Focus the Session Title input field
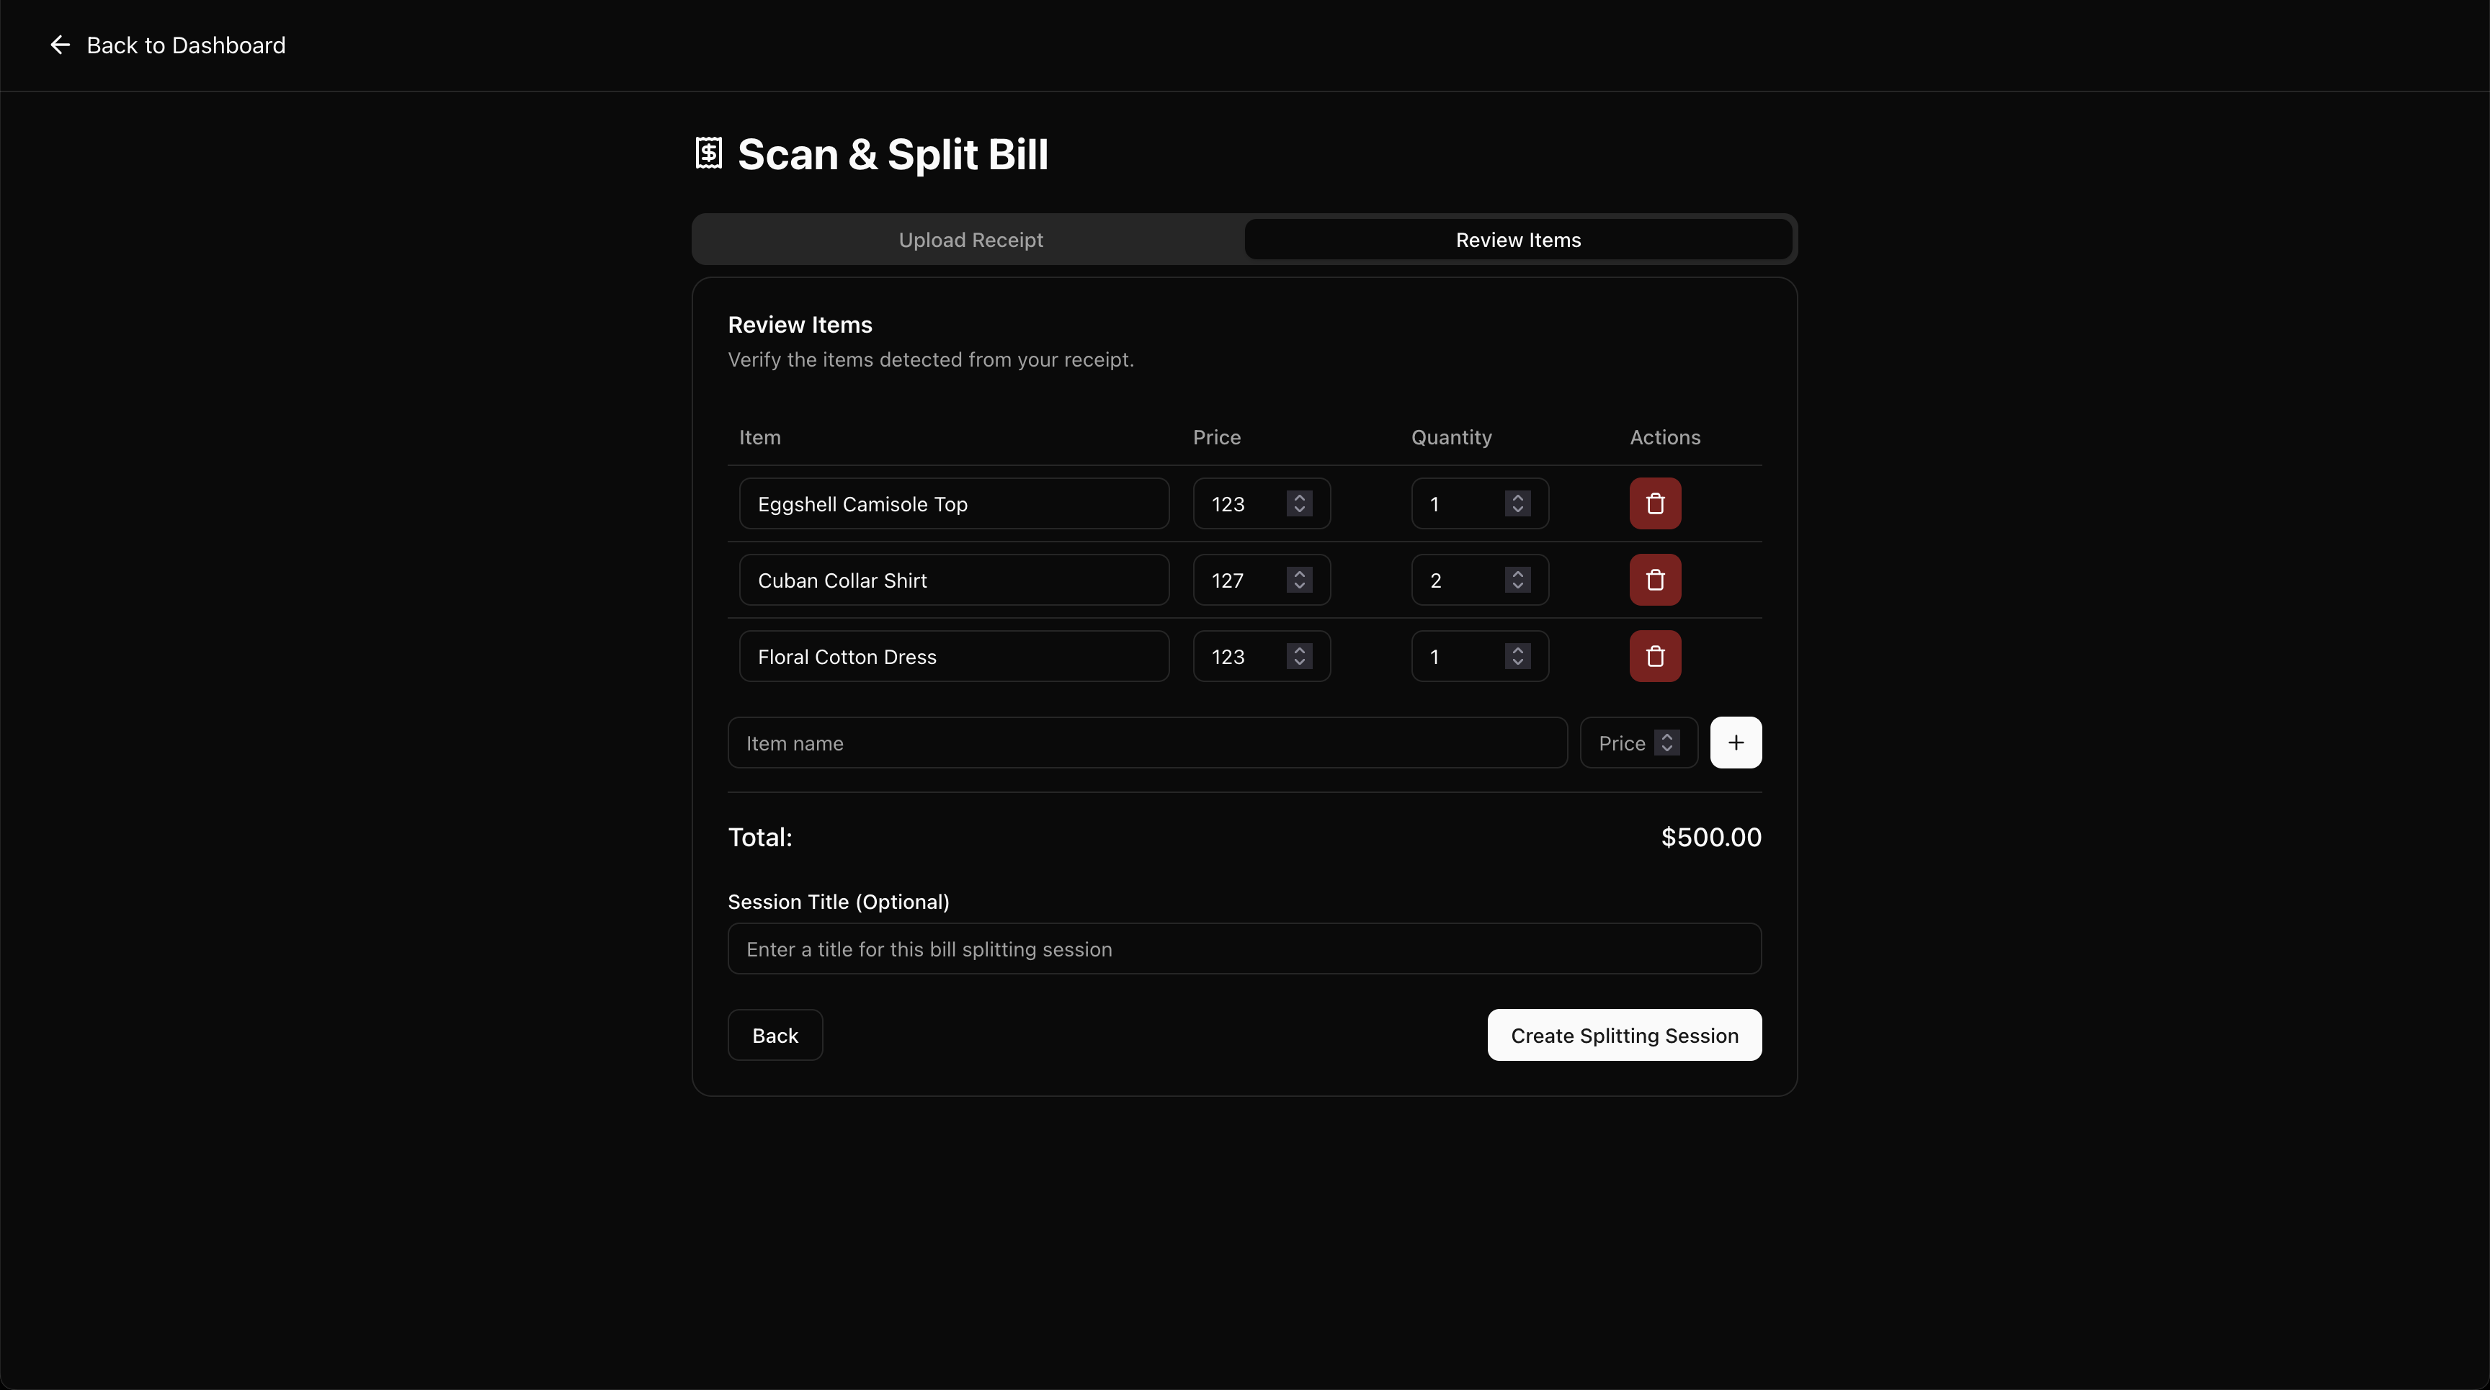Viewport: 2490px width, 1390px height. pyautogui.click(x=1244, y=949)
